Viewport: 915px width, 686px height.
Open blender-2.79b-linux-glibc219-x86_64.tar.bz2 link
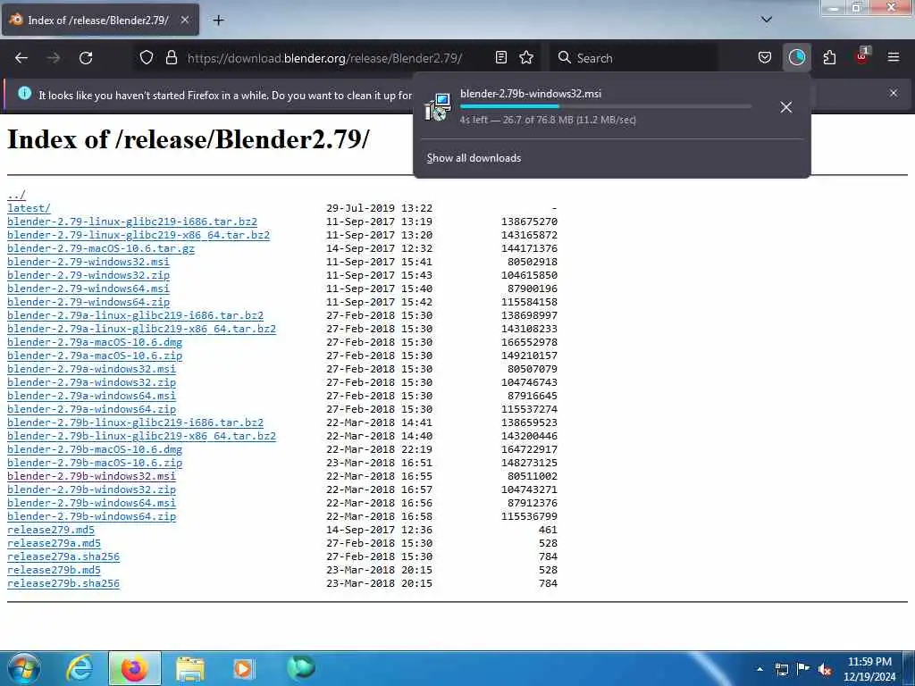click(142, 436)
